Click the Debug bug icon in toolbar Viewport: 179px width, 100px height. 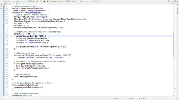click(37, 1)
